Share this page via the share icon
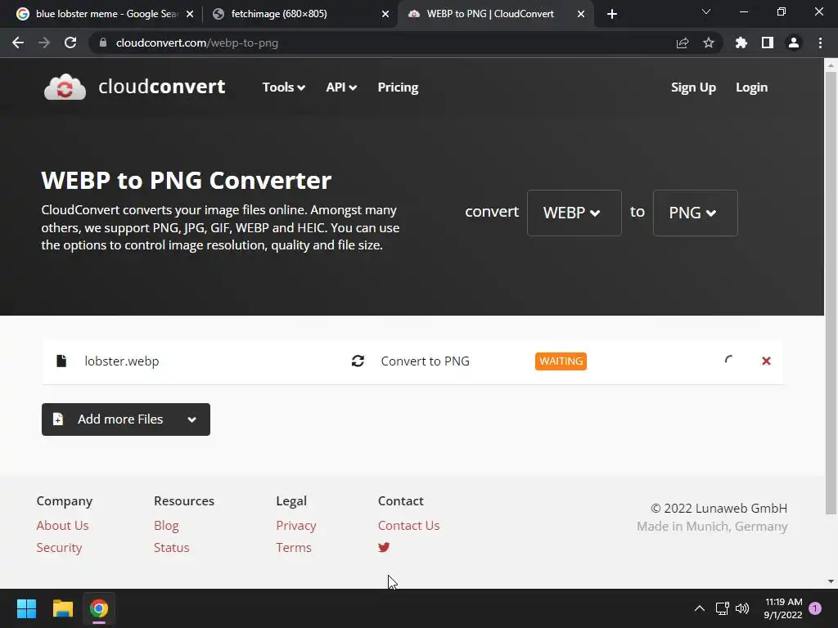838x628 pixels. (x=683, y=43)
